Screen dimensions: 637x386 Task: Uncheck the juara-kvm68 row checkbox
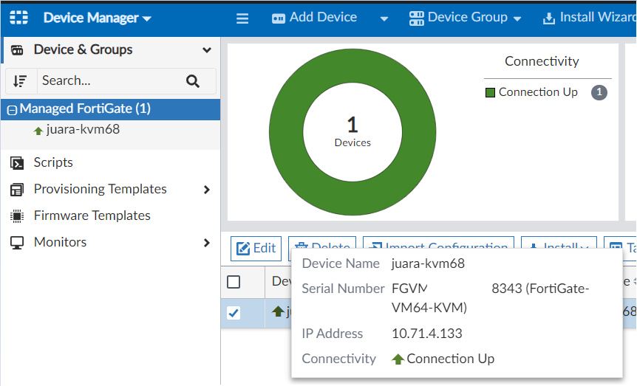[x=234, y=313]
